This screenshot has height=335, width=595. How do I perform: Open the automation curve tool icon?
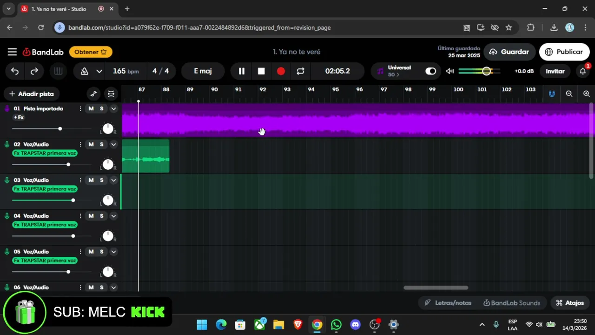coord(94,94)
